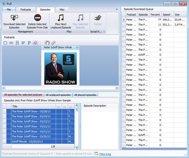Sort queue by Percent column header

click(x=156, y=15)
